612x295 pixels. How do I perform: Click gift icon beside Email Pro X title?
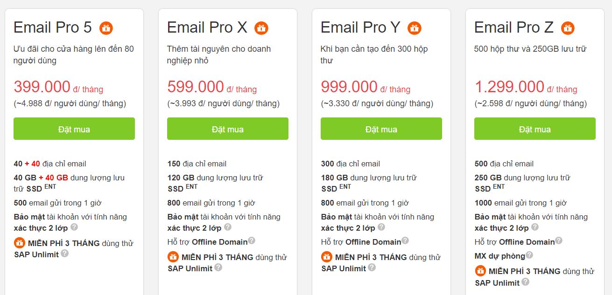pyautogui.click(x=261, y=28)
